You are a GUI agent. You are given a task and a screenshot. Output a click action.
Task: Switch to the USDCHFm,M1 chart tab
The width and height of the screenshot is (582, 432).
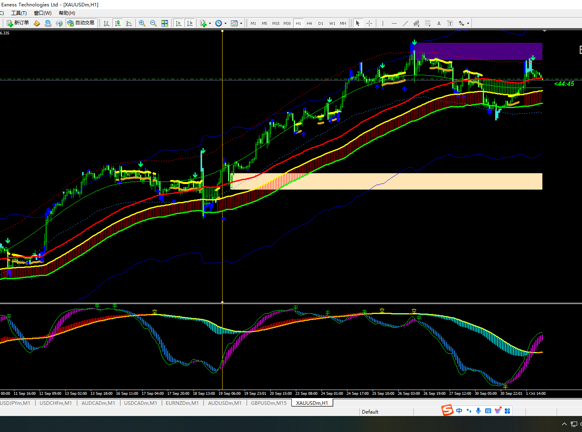coord(56,403)
